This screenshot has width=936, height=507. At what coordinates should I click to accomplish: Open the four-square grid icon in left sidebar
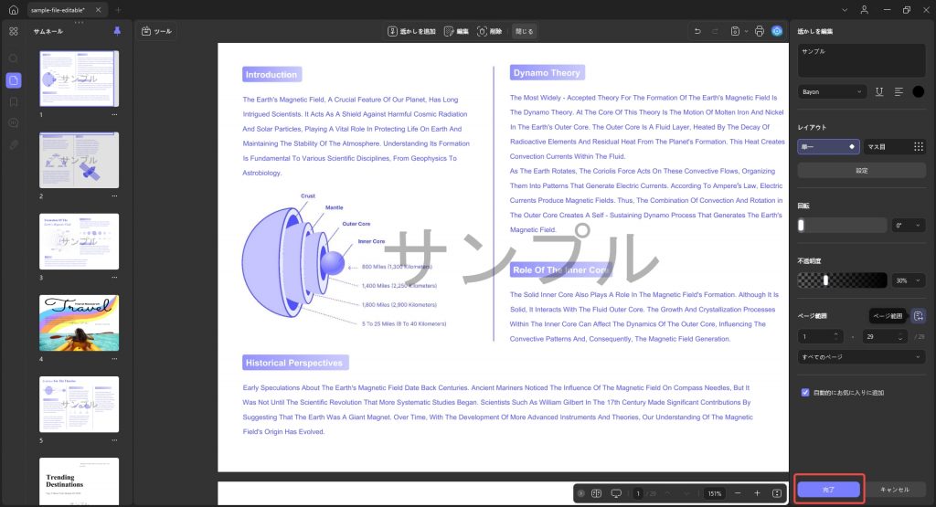(13, 31)
